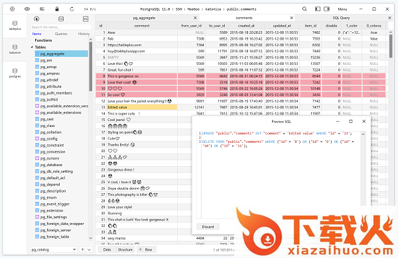
Task: Click the 'So cool' row 11 comment
Action: click(x=142, y=95)
